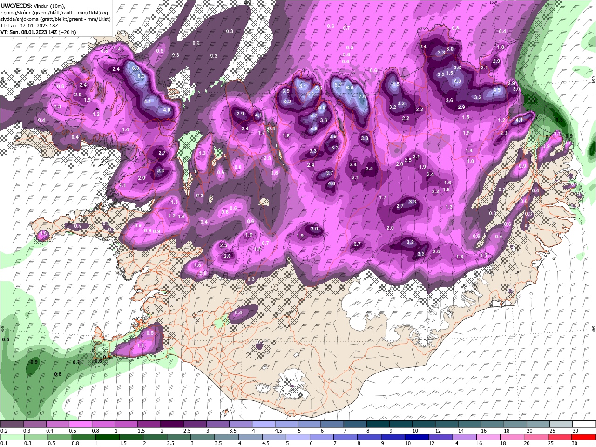Click the 'UWC/ECDS: Vindur (10m)' title text
Image resolution: width=596 pixels, height=447 pixels.
[x=33, y=5]
